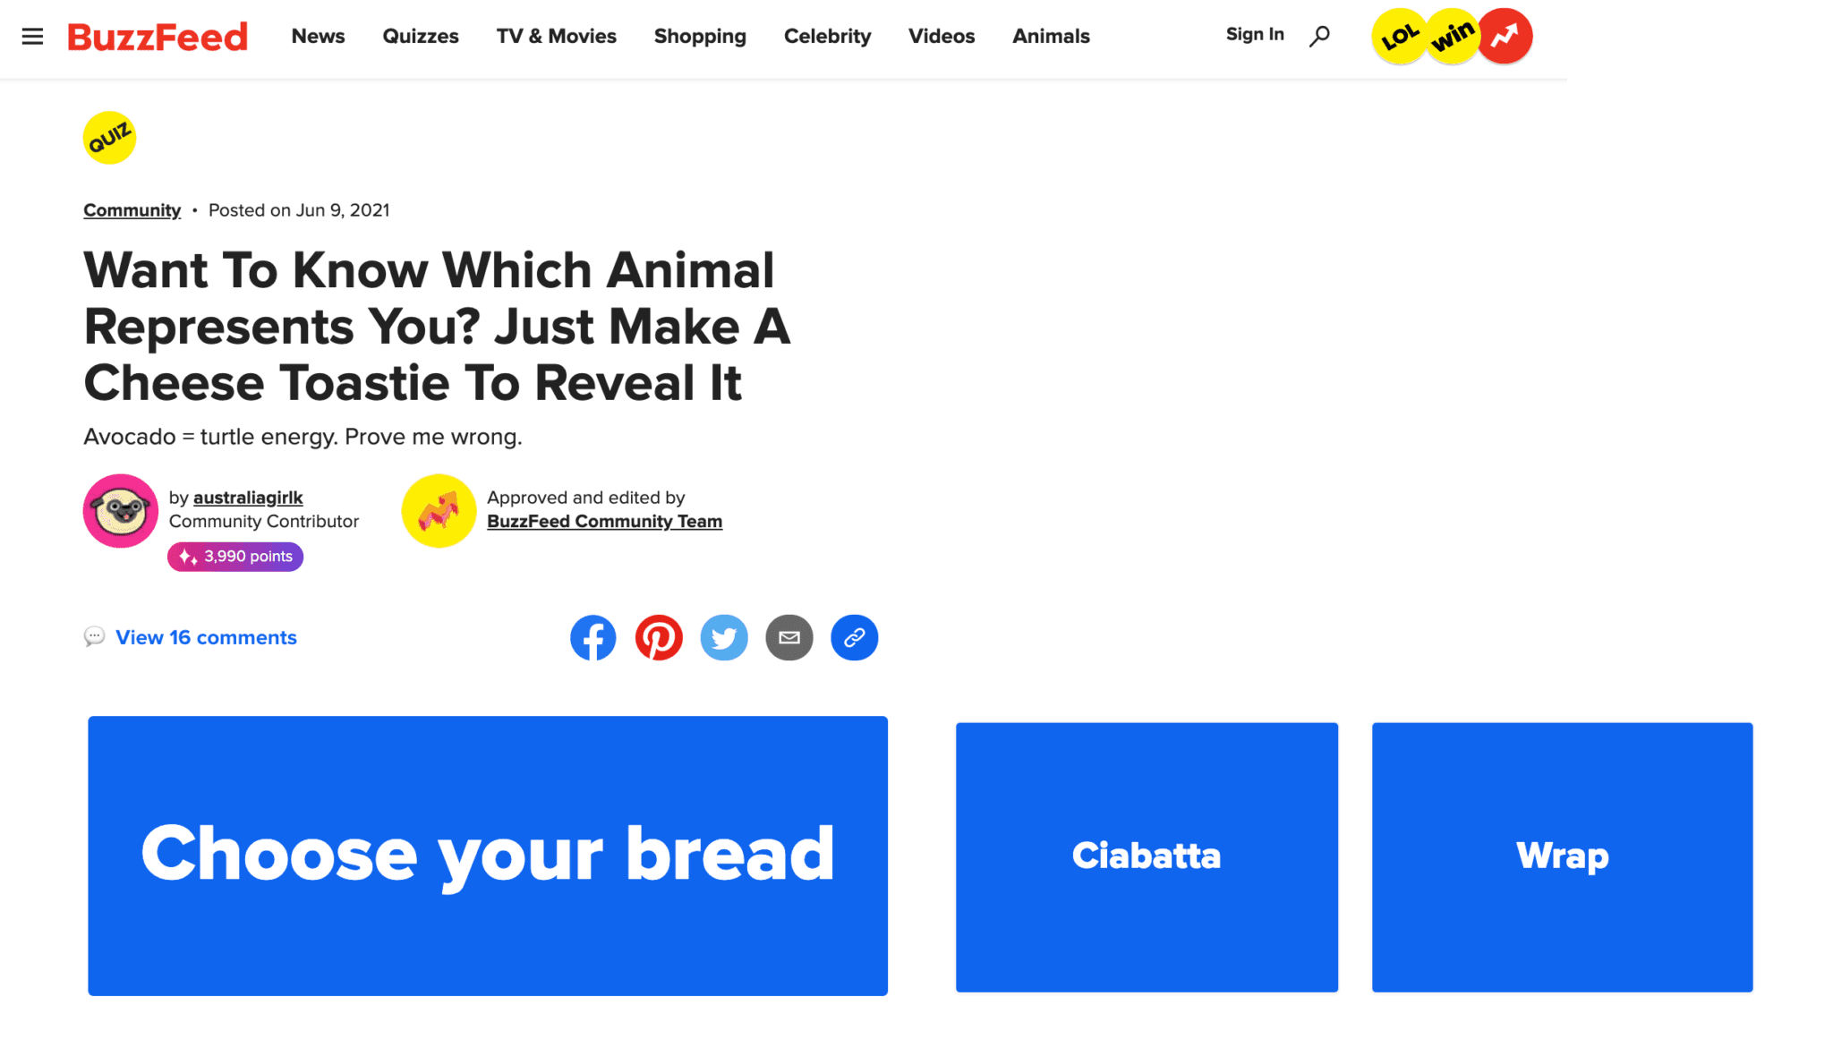Select Ciabatta as your bread
The width and height of the screenshot is (1833, 1056).
tap(1147, 856)
